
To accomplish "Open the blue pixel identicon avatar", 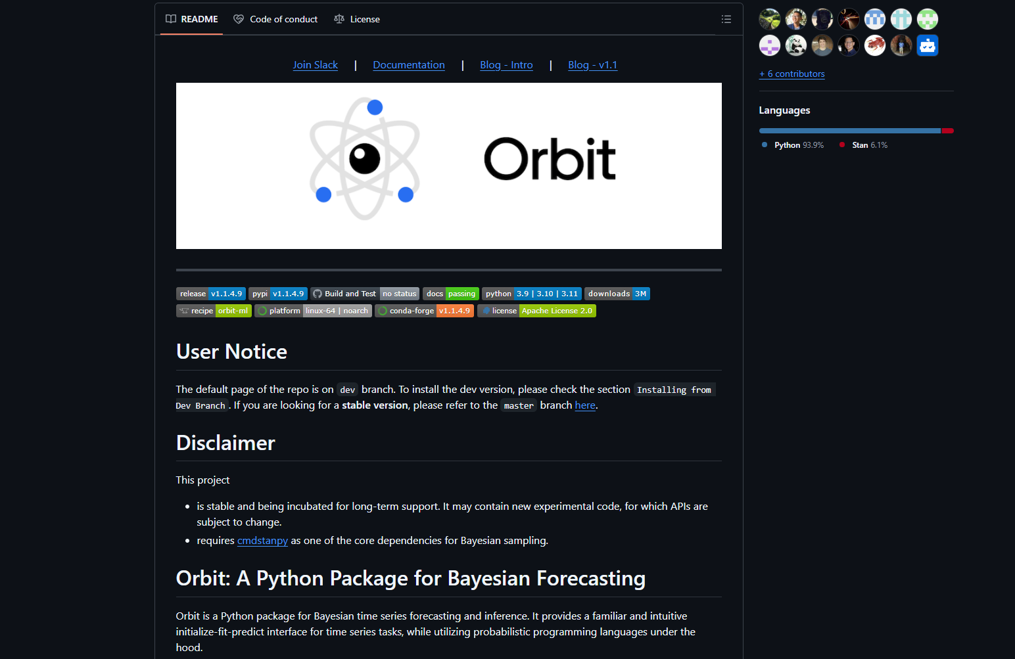I will 875,19.
